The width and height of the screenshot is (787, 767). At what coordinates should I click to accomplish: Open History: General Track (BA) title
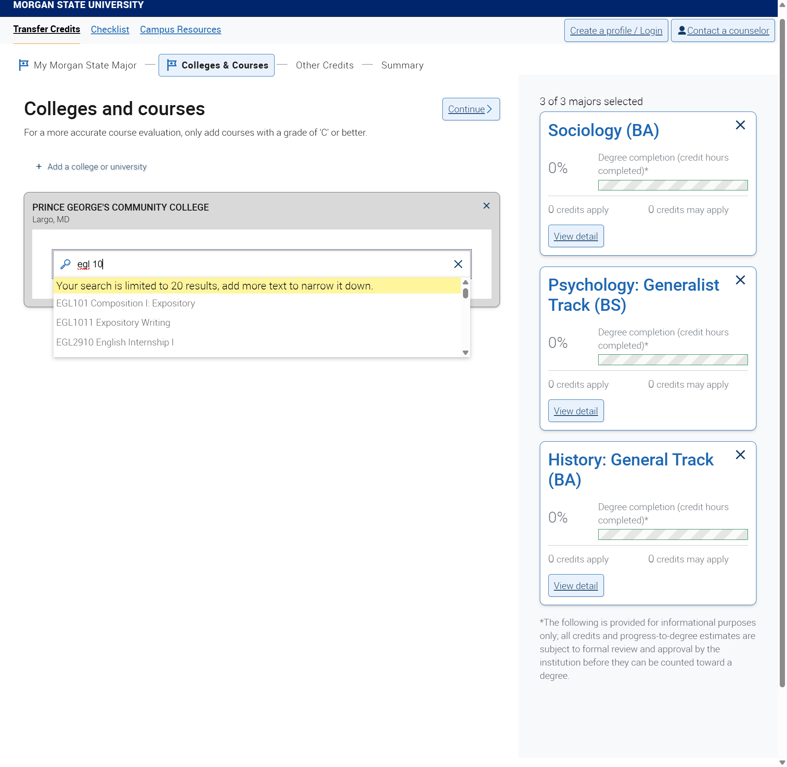[x=631, y=470]
